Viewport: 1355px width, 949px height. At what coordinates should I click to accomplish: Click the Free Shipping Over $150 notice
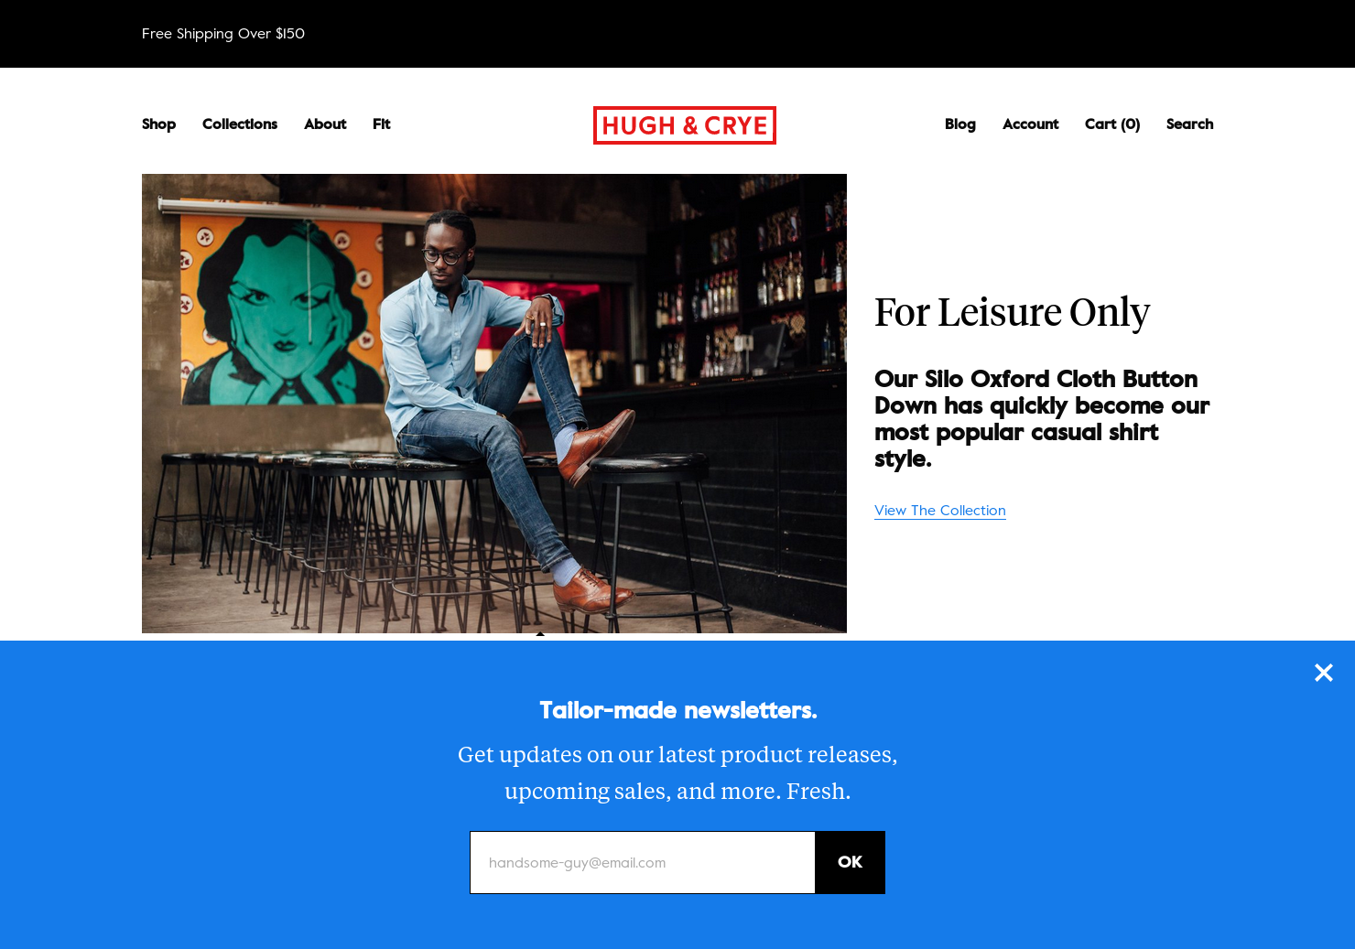click(223, 34)
